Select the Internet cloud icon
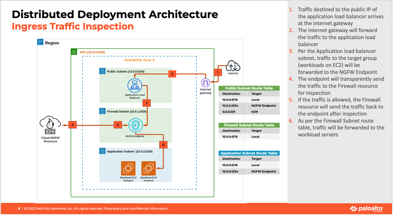 click(233, 66)
